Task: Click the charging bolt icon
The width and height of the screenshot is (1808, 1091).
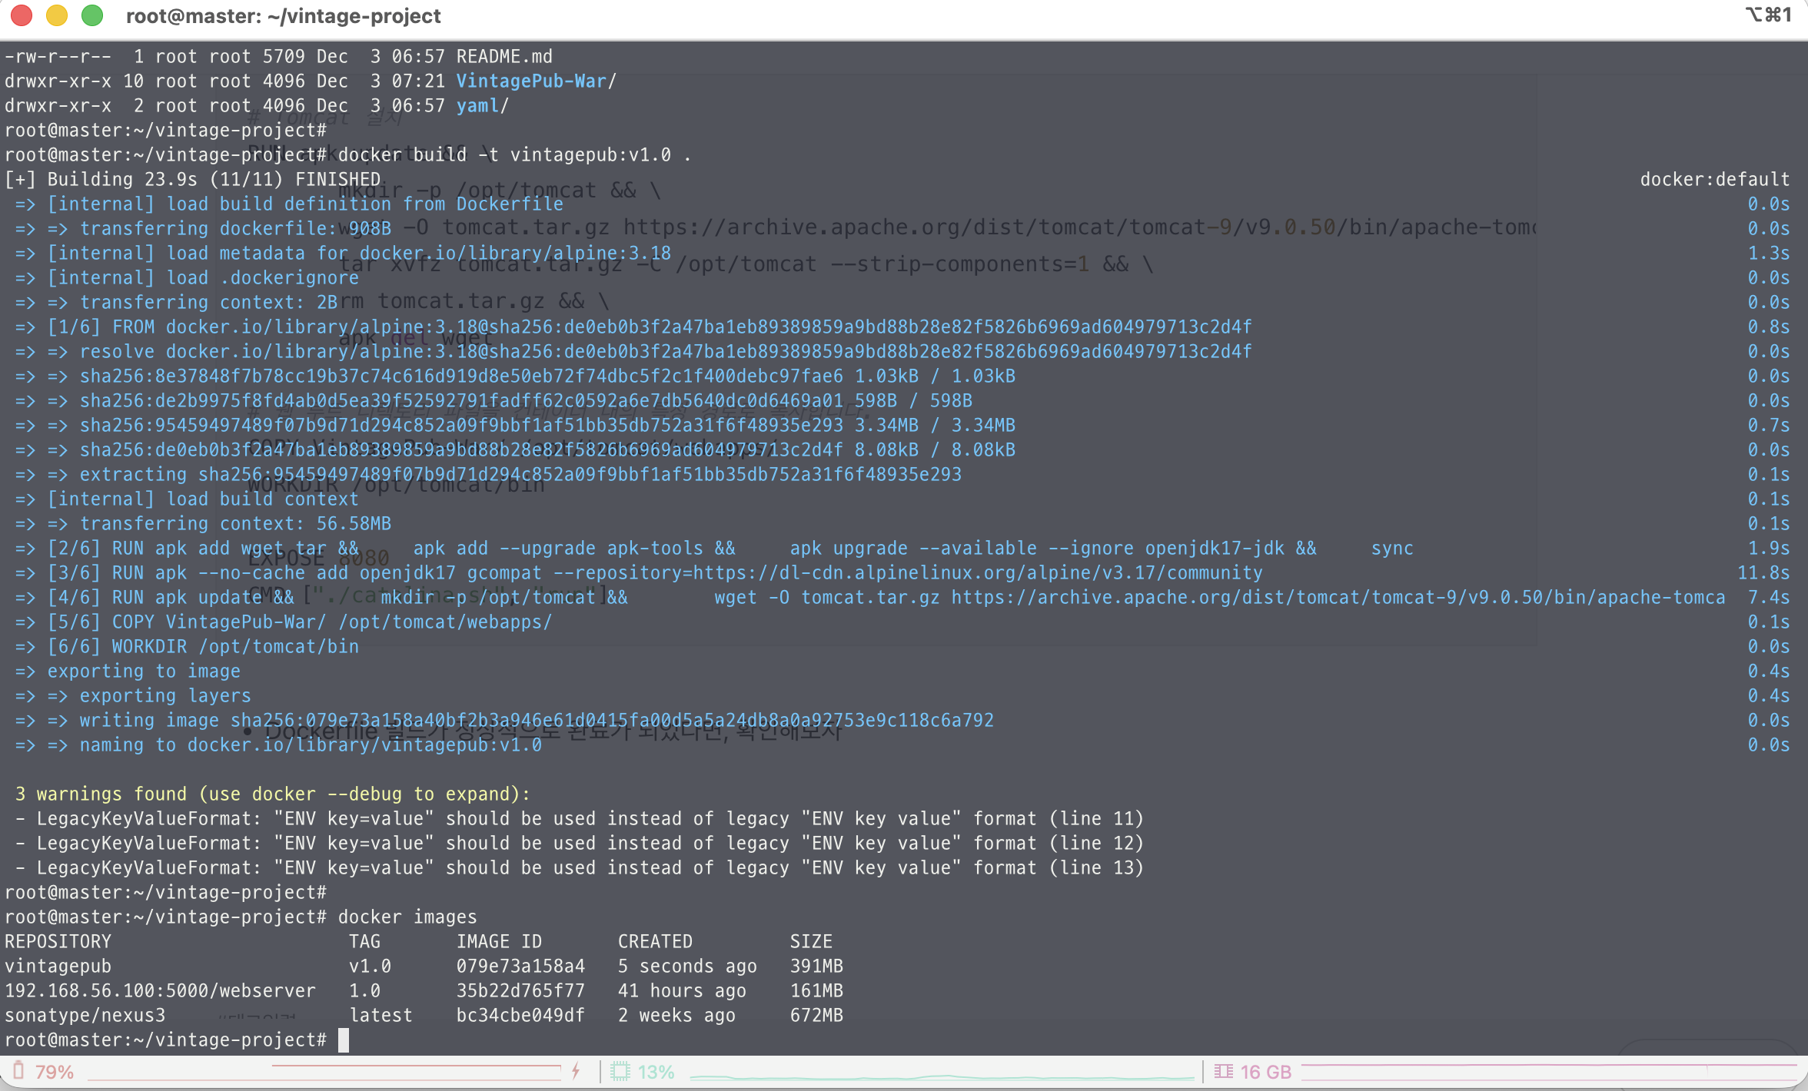Action: 575,1071
